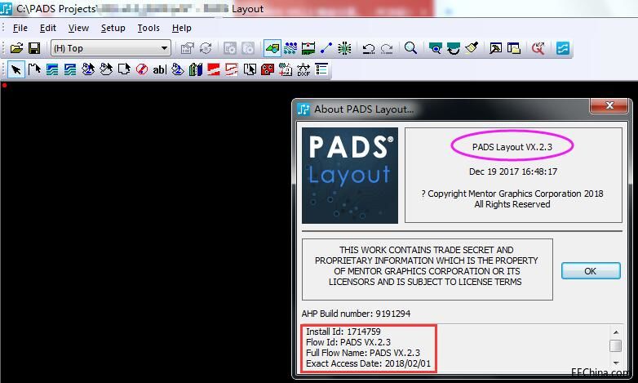Select the Copper Pour Cutout tool
Image resolution: width=638 pixels, height=383 pixels.
[106, 69]
